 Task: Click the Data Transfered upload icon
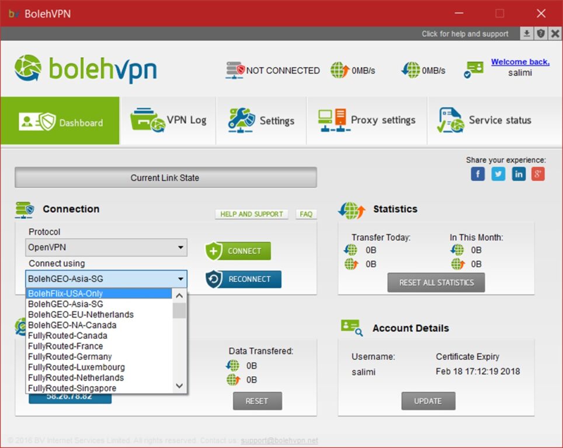pos(233,380)
